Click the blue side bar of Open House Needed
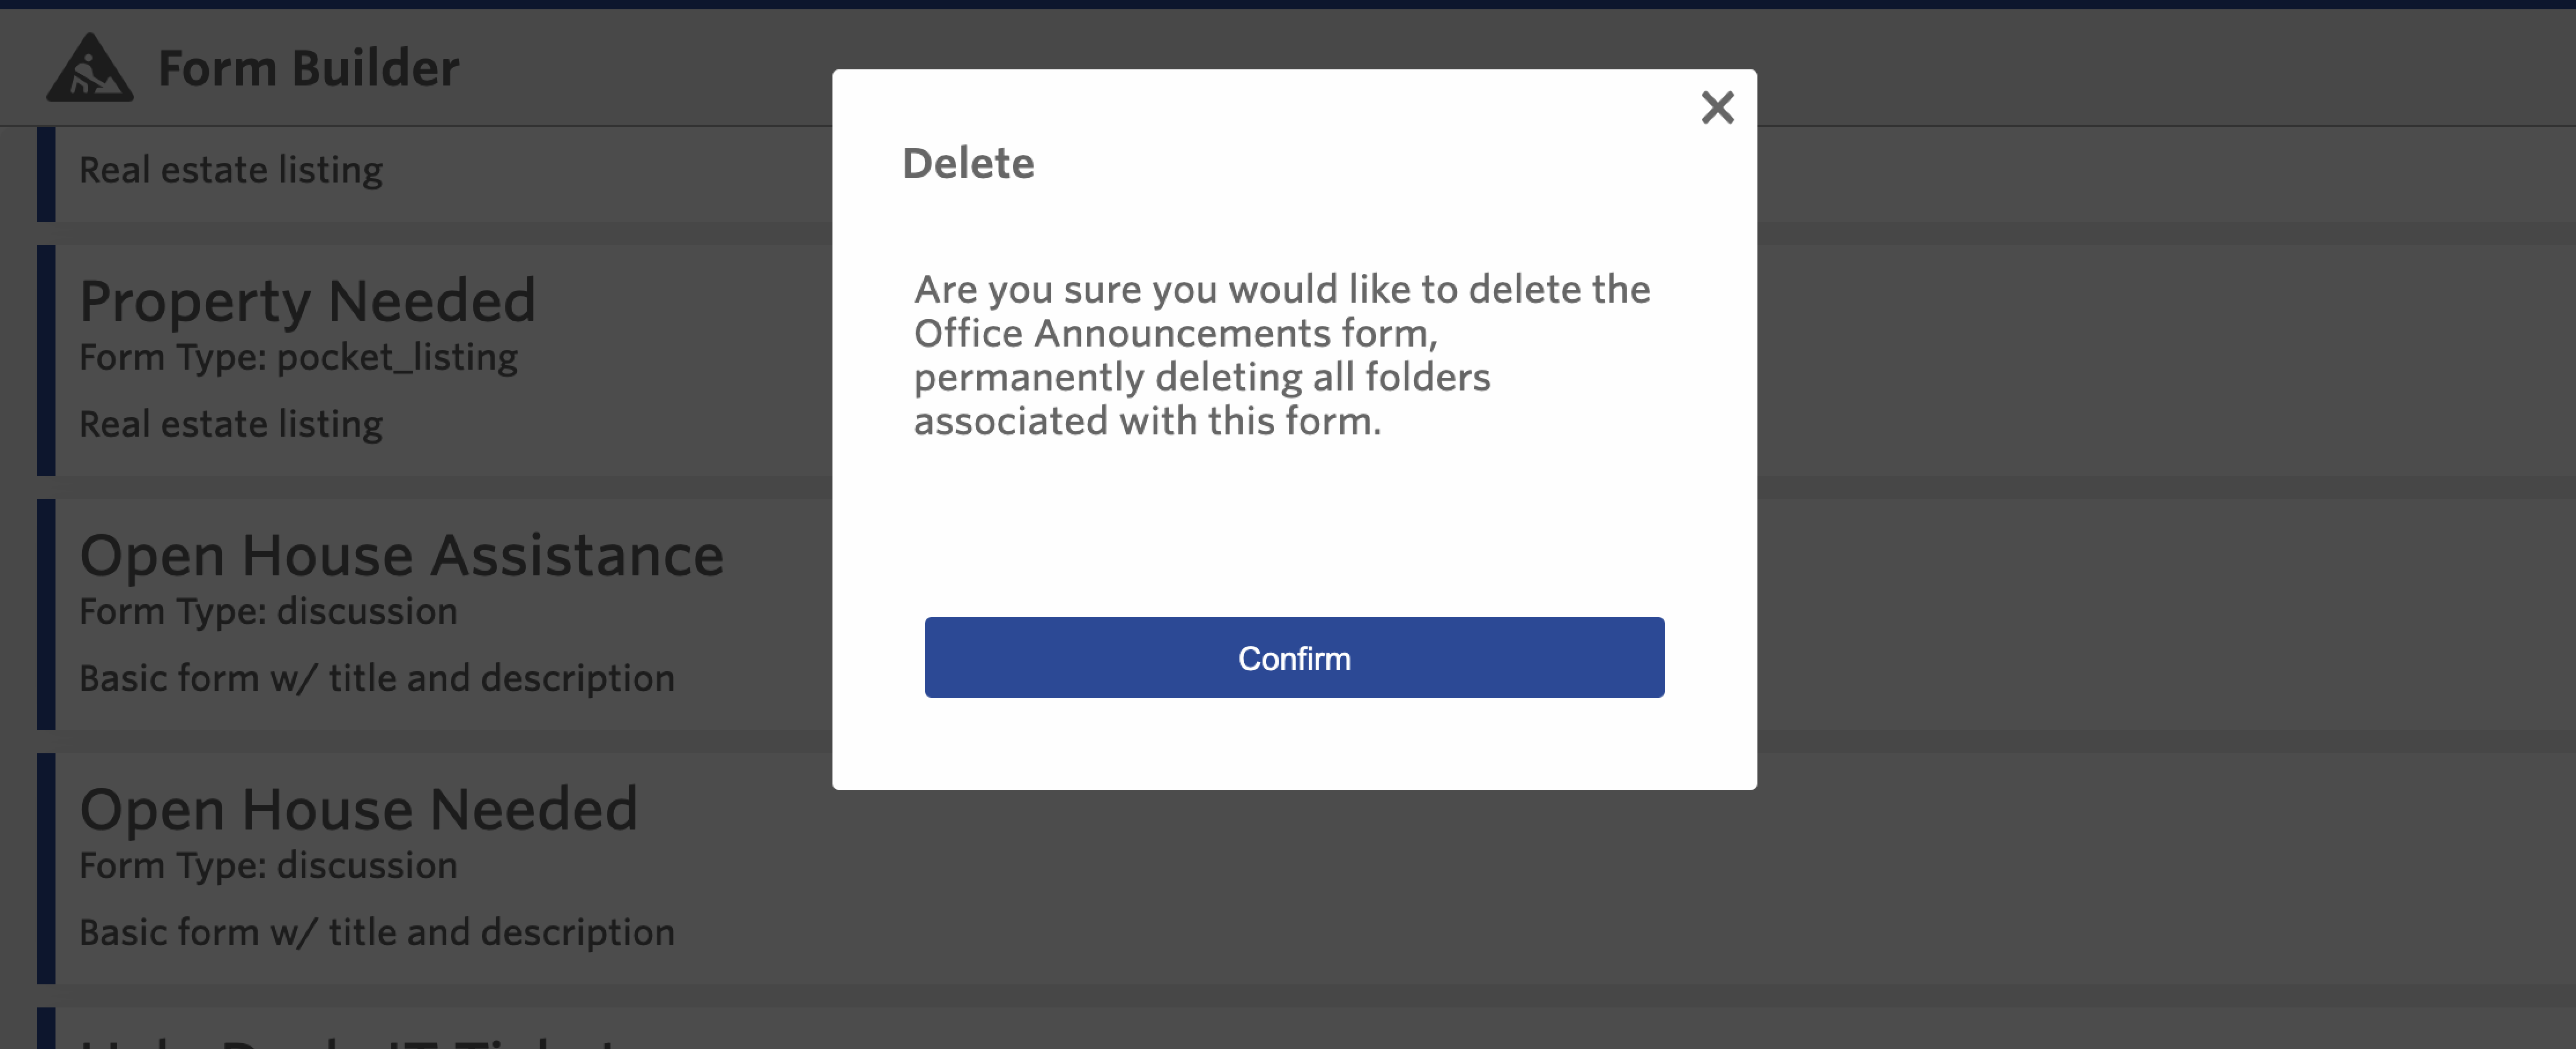2576x1049 pixels. pos(46,867)
